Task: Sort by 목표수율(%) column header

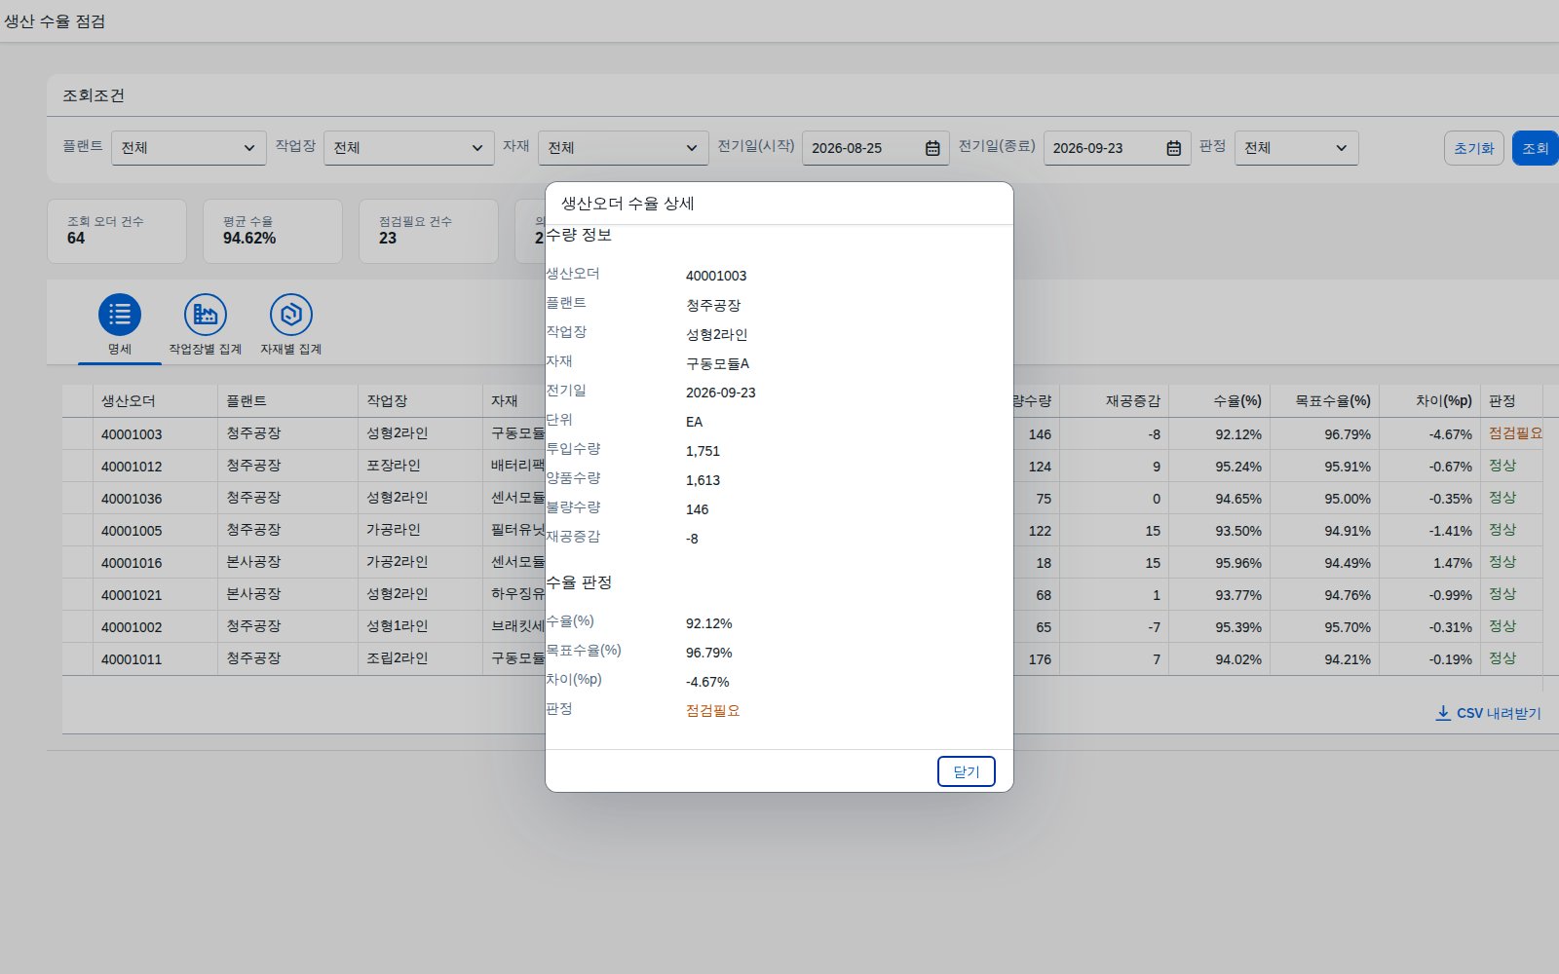Action: pos(1324,400)
